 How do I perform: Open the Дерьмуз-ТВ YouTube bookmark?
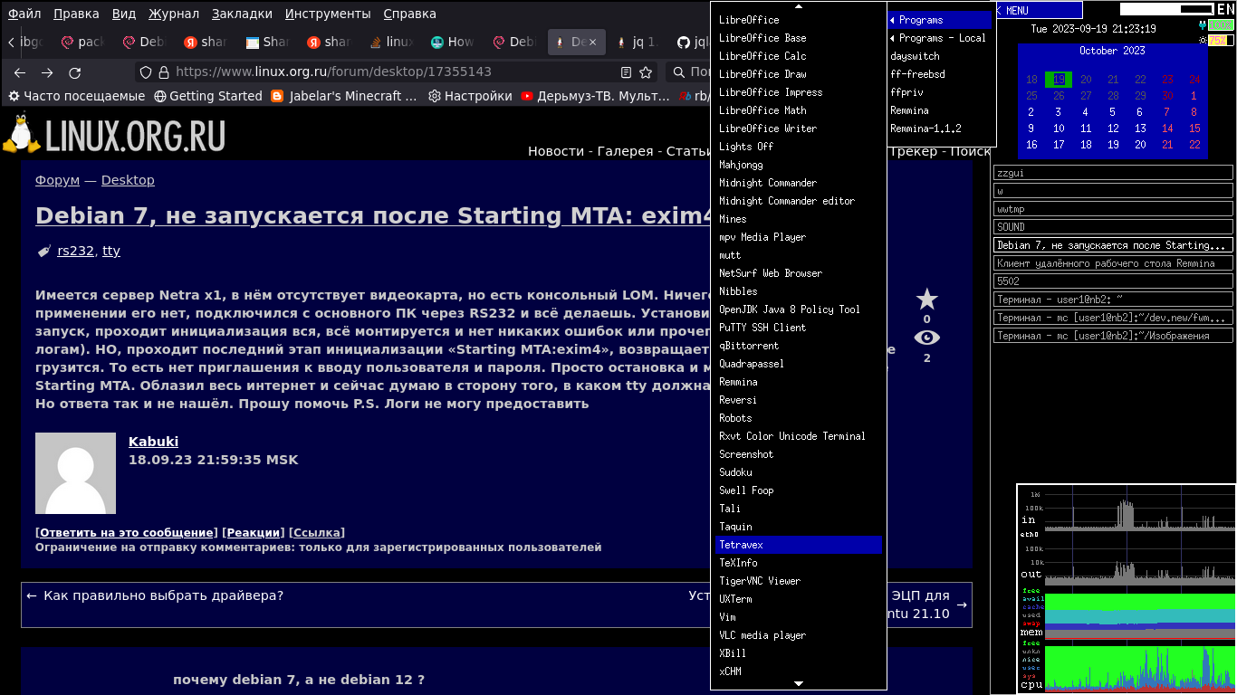596,96
